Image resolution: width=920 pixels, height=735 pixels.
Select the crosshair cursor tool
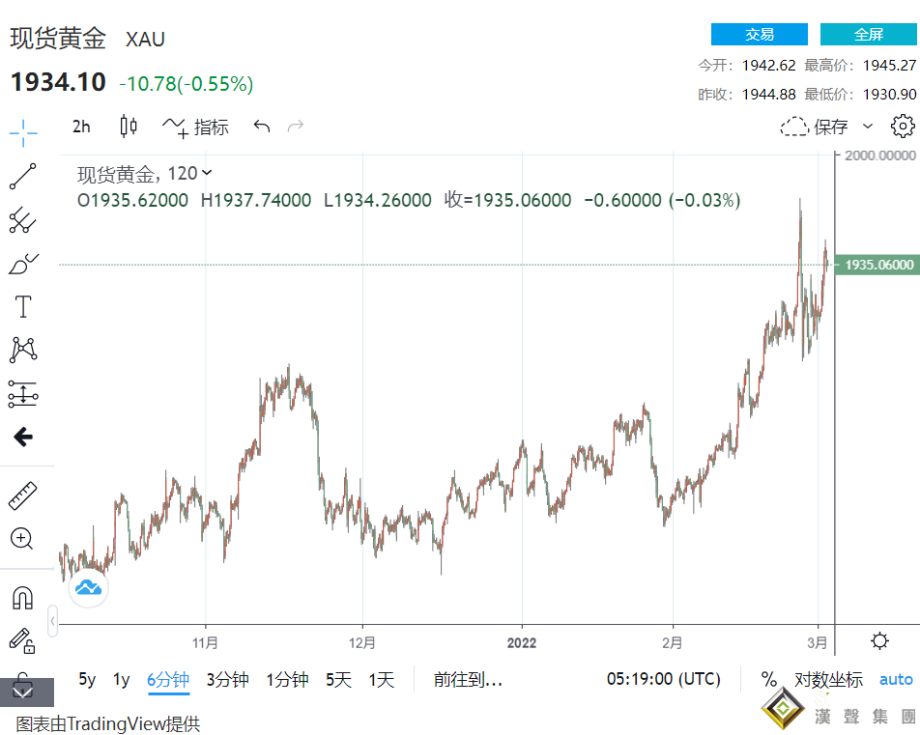click(23, 132)
